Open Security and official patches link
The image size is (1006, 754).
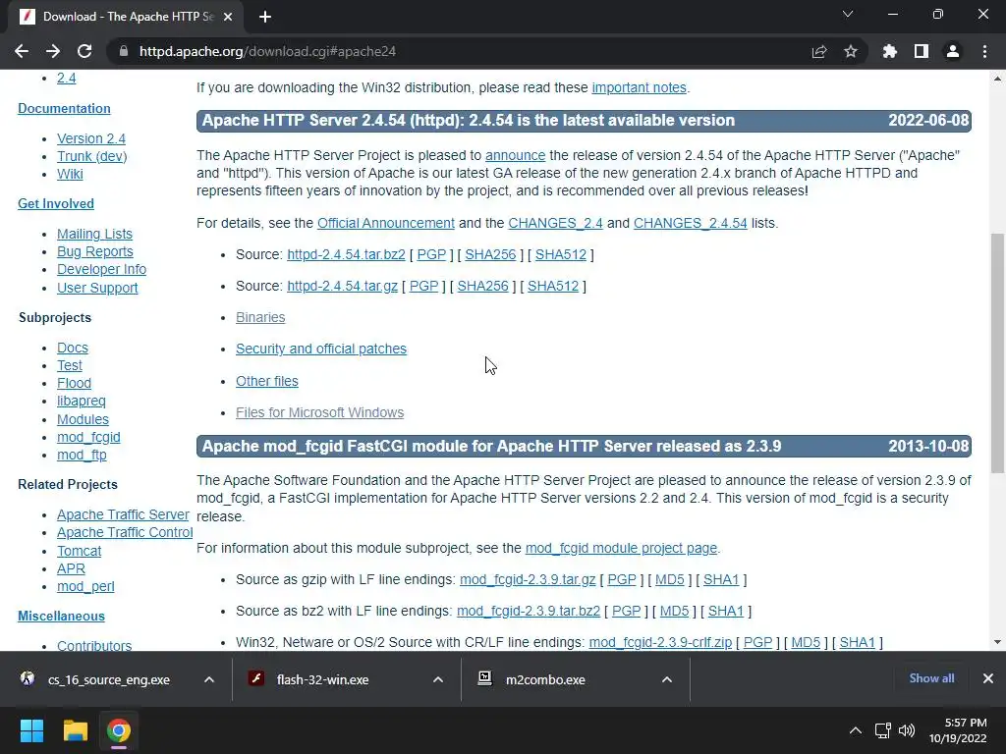point(321,349)
